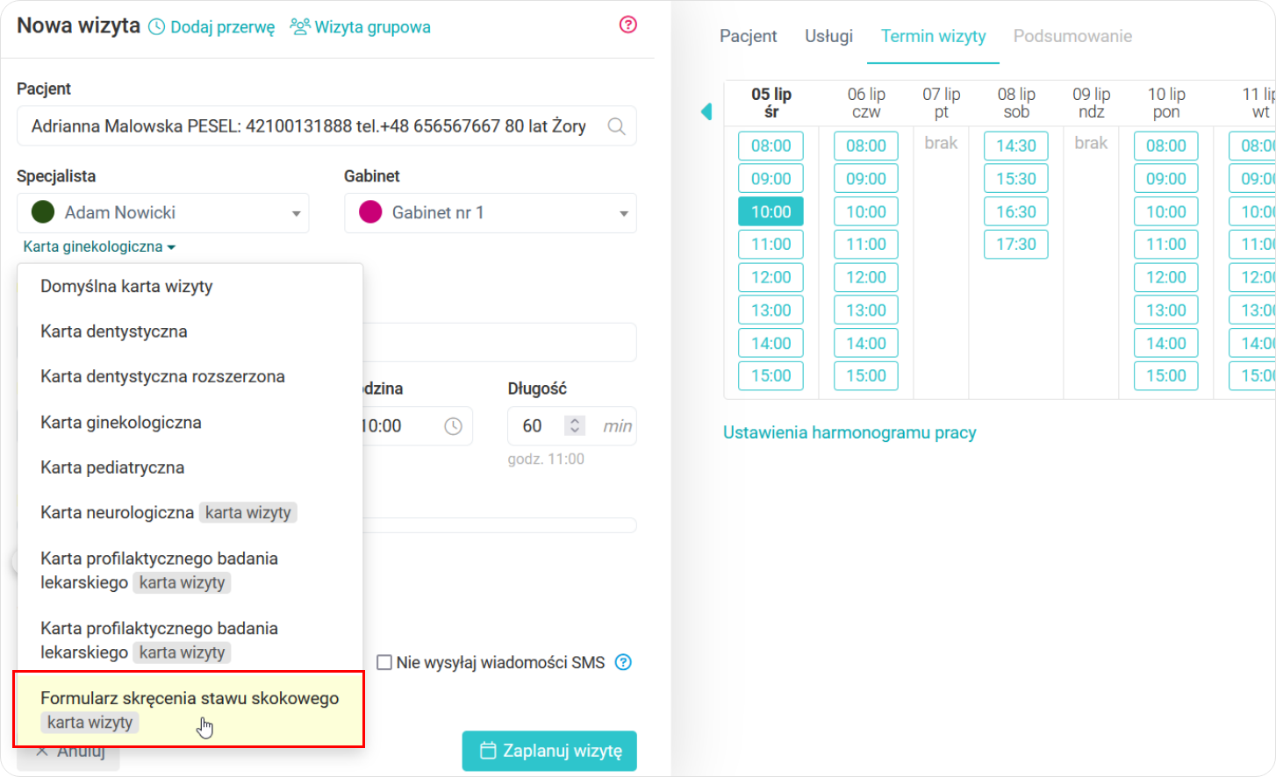Open 'Ustawienia harmonogramu pracy' link
This screenshot has width=1276, height=777.
(x=849, y=432)
